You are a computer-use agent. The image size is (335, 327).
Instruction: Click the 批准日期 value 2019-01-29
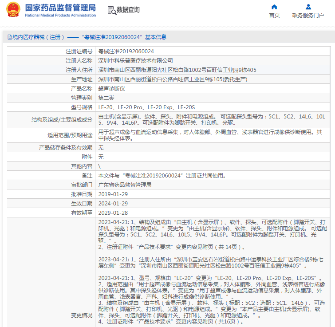tap(113, 194)
